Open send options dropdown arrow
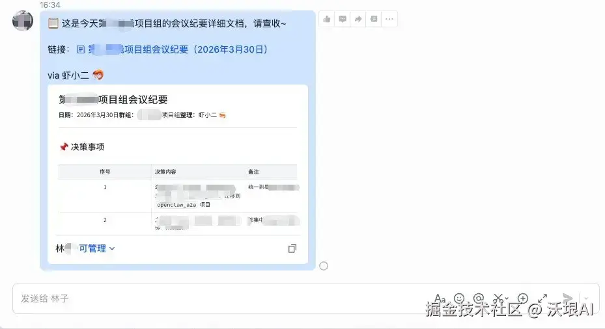The height and width of the screenshot is (329, 605). click(586, 298)
